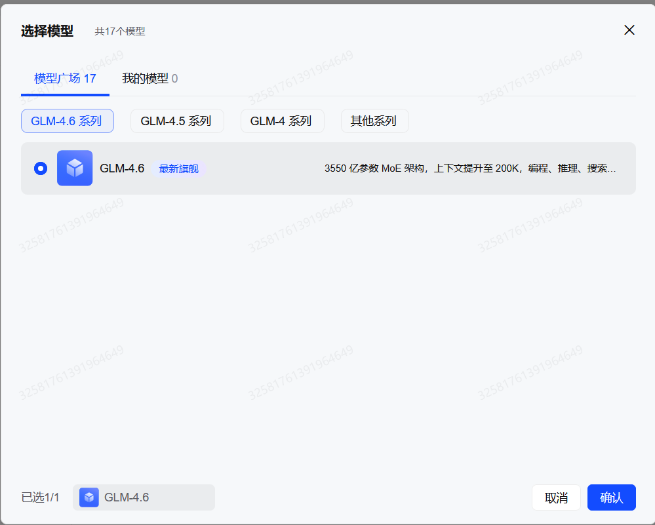Click the 已选1/1 label
The width and height of the screenshot is (655, 525).
point(40,497)
